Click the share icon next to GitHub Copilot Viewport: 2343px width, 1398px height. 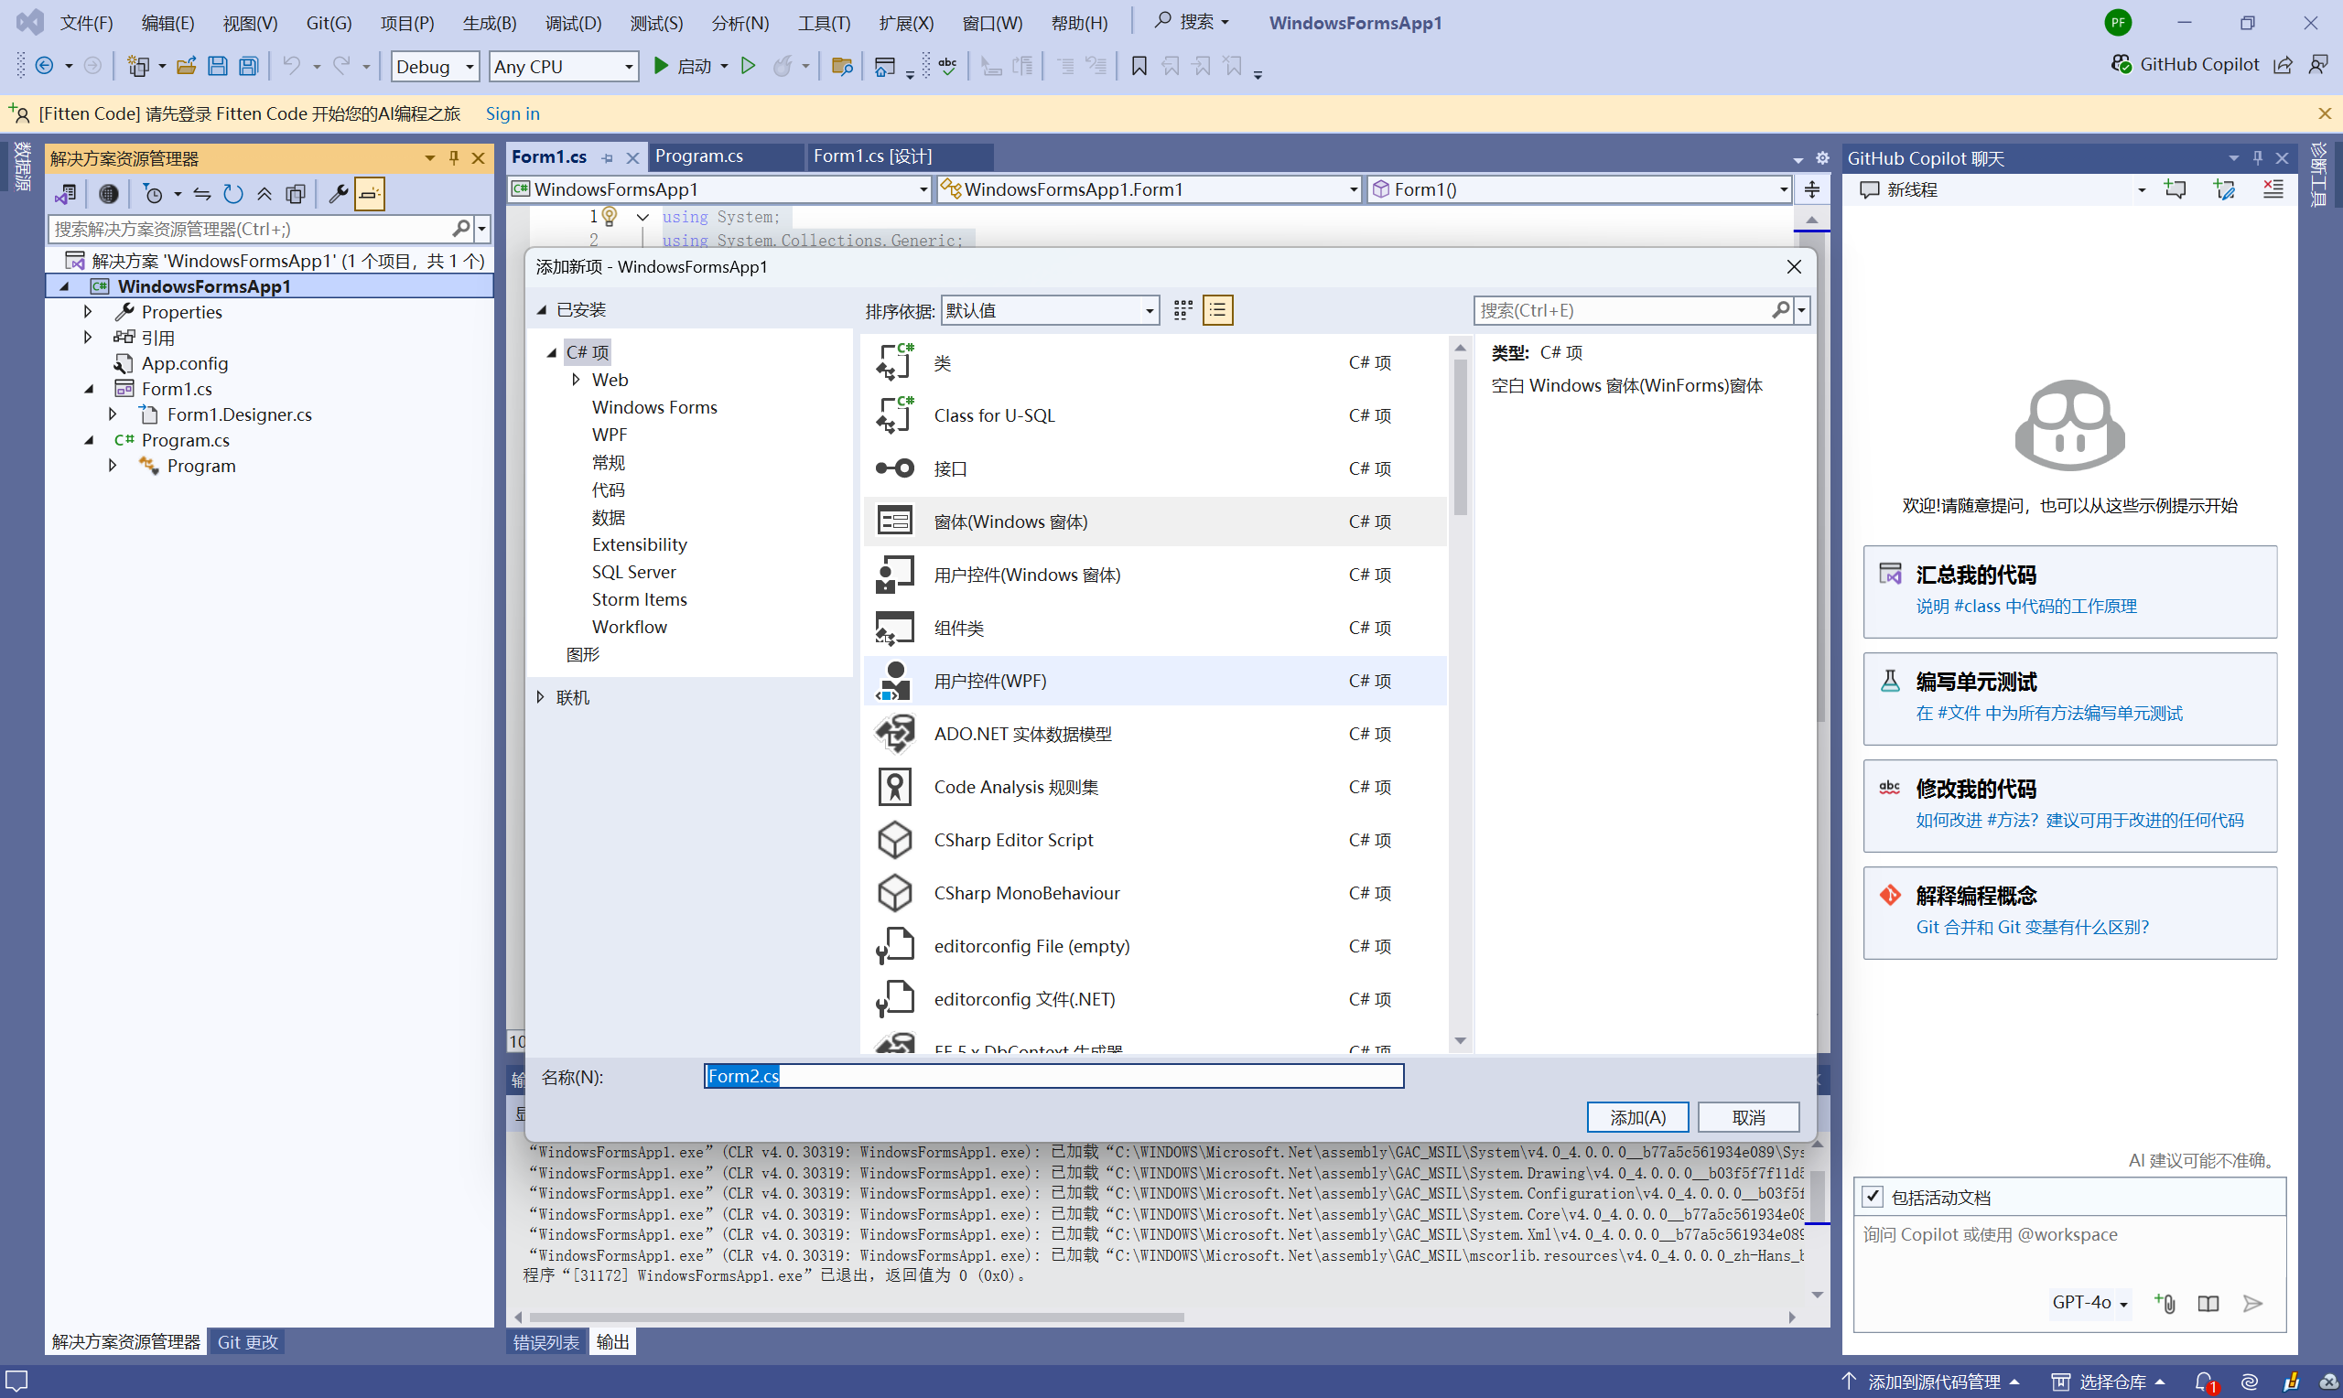2283,64
